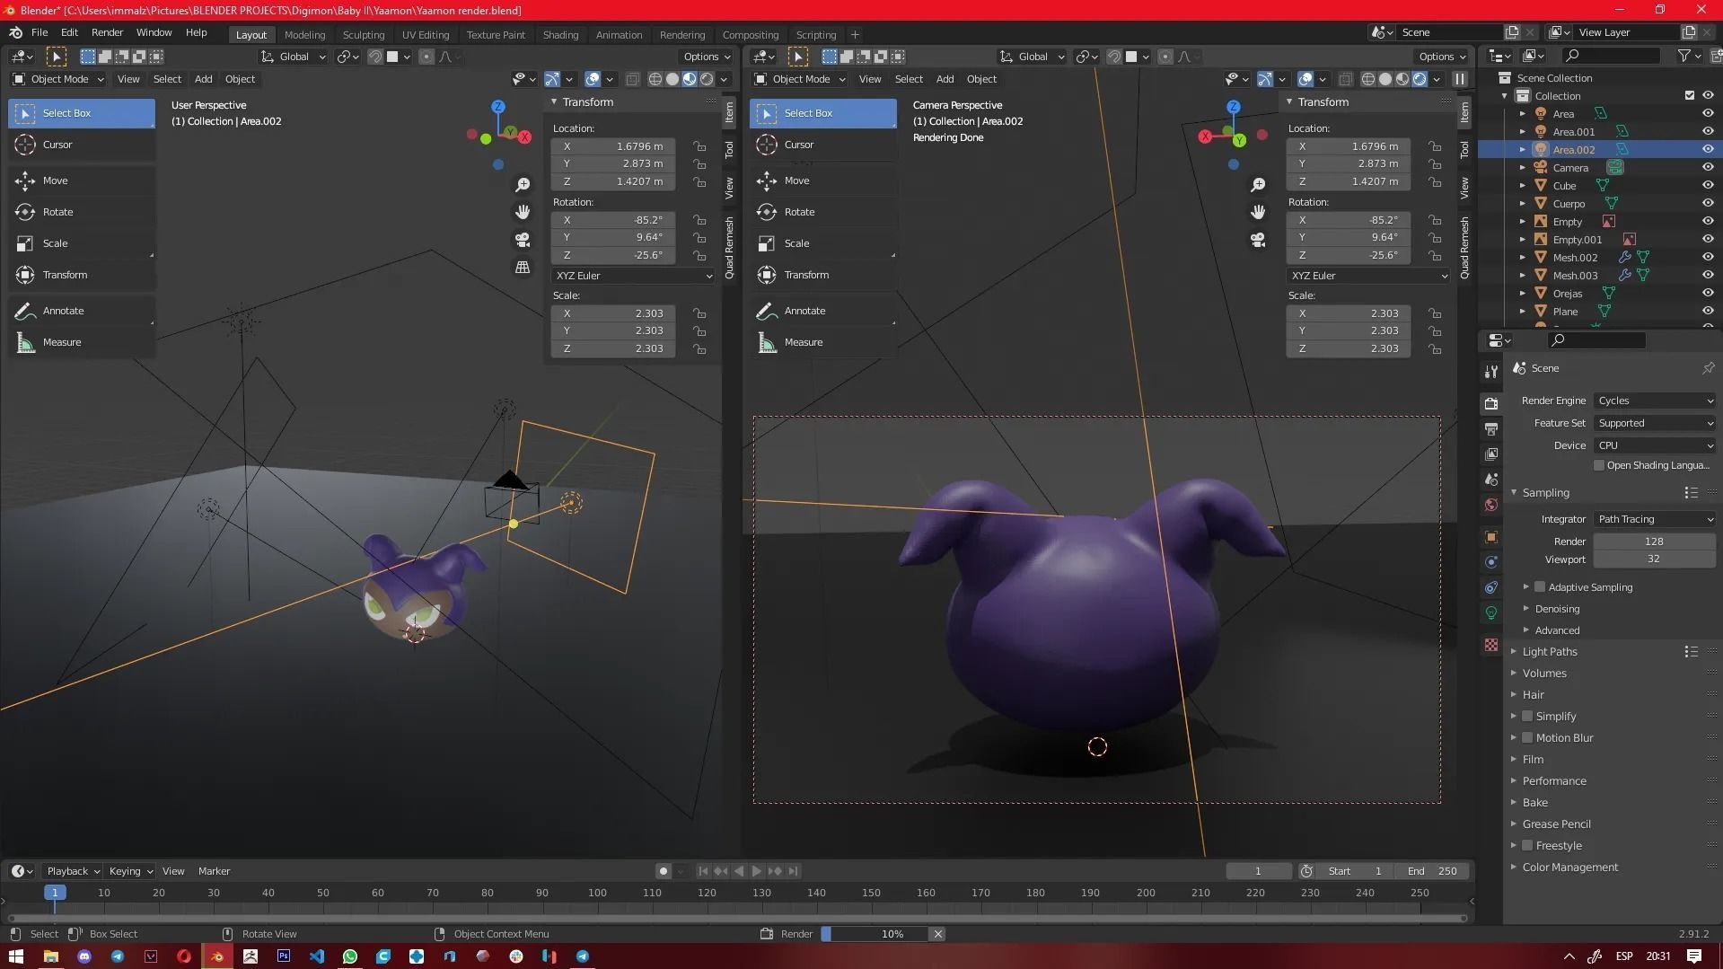
Task: Open the Render properties tab icon
Action: click(1491, 404)
